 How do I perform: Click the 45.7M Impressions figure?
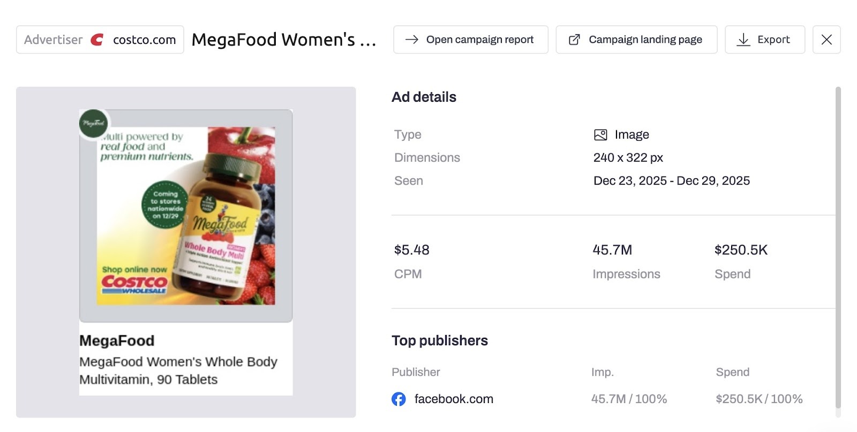coord(613,249)
